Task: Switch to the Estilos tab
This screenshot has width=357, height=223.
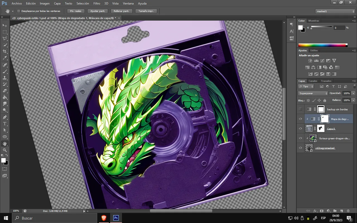Action: click(x=314, y=50)
